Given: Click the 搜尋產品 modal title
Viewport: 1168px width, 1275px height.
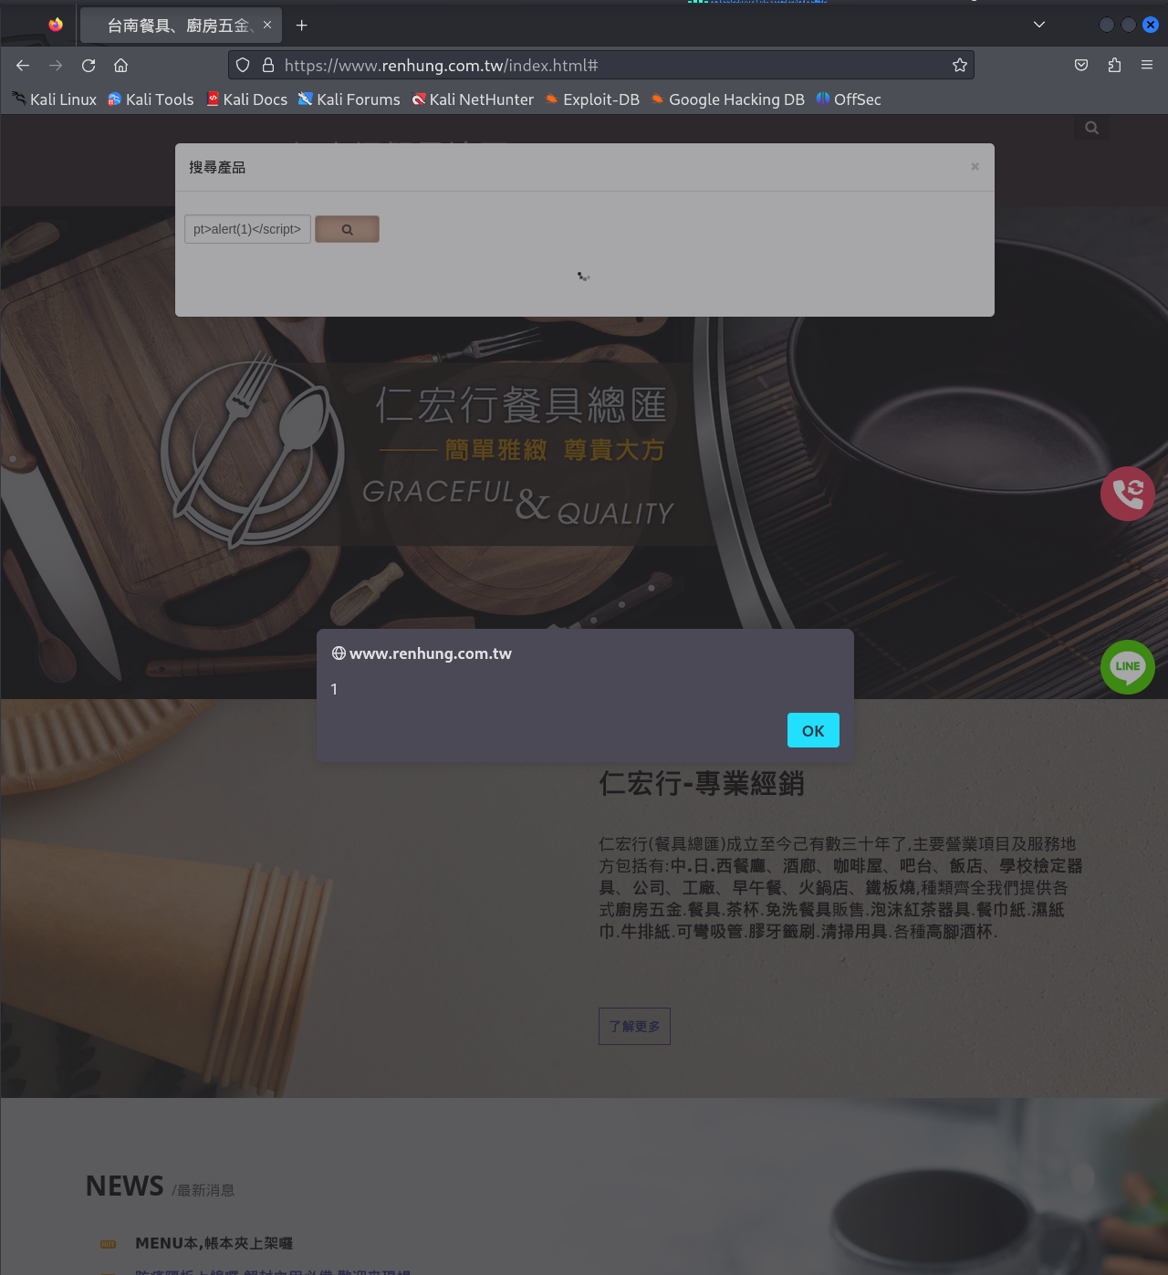Looking at the screenshot, I should pos(217,167).
